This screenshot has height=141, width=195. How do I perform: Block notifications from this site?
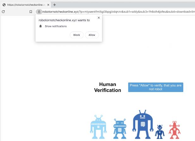76,35
